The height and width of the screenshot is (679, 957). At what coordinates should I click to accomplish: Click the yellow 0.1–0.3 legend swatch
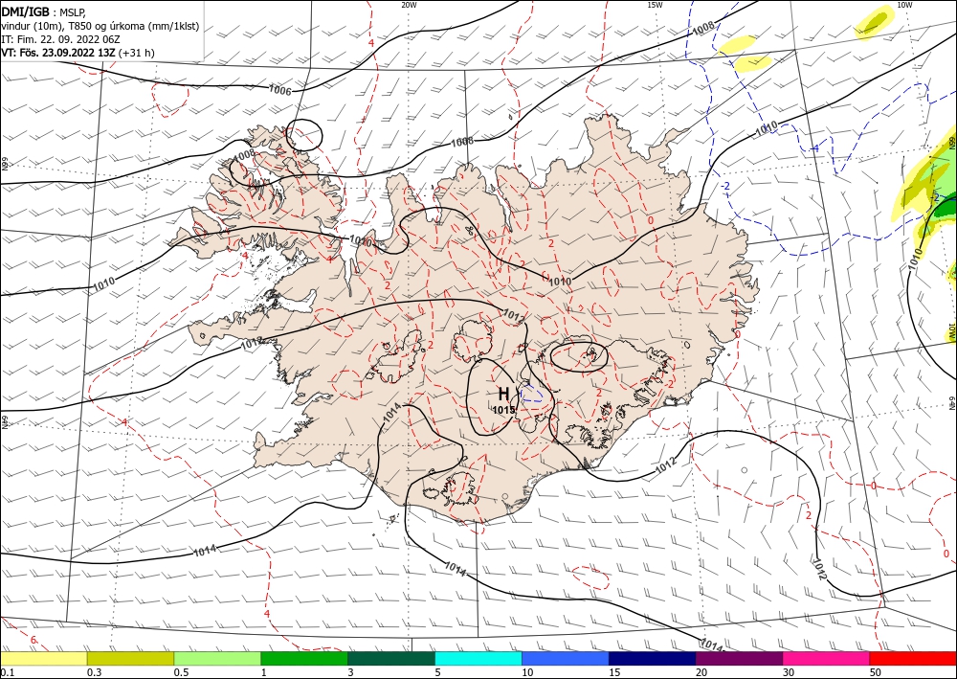(x=43, y=658)
